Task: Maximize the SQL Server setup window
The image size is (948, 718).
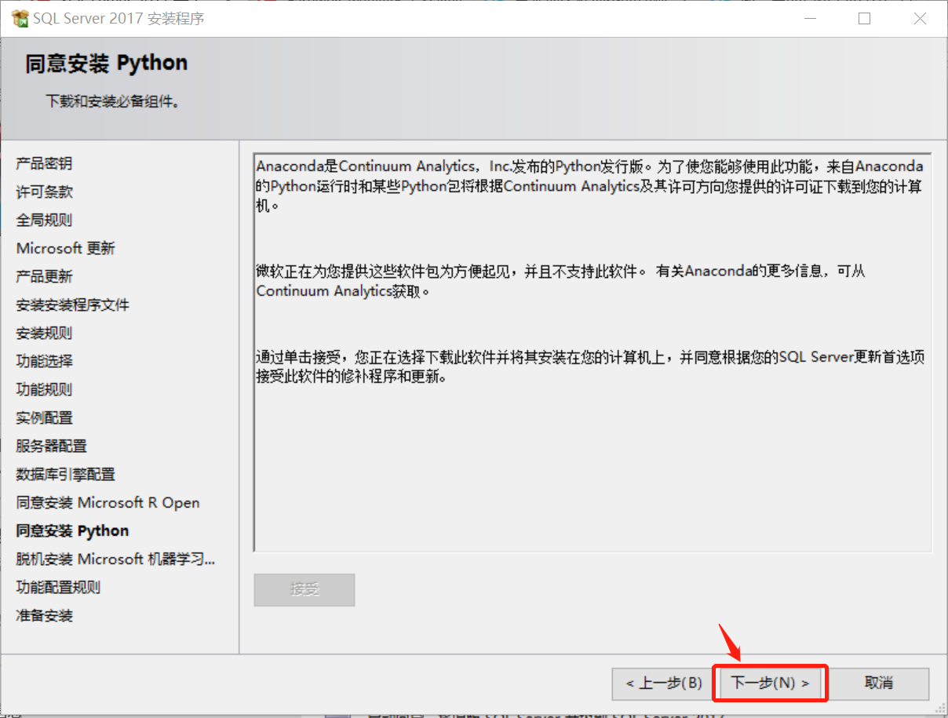Action: pos(864,18)
